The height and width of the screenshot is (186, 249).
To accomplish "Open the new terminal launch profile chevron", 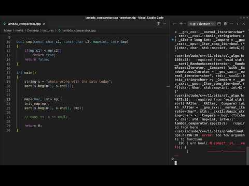I will (x=185, y=24).
